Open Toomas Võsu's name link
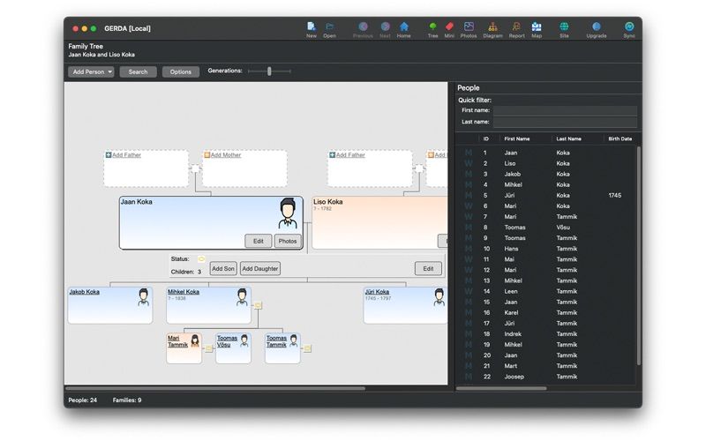The width and height of the screenshot is (706, 441). click(x=227, y=341)
